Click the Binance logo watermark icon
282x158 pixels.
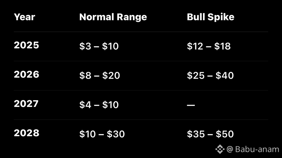click(220, 149)
